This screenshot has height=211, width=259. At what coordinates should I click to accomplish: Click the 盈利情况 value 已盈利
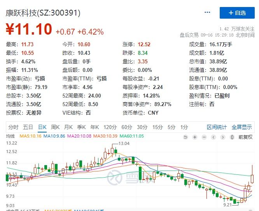click(222, 96)
